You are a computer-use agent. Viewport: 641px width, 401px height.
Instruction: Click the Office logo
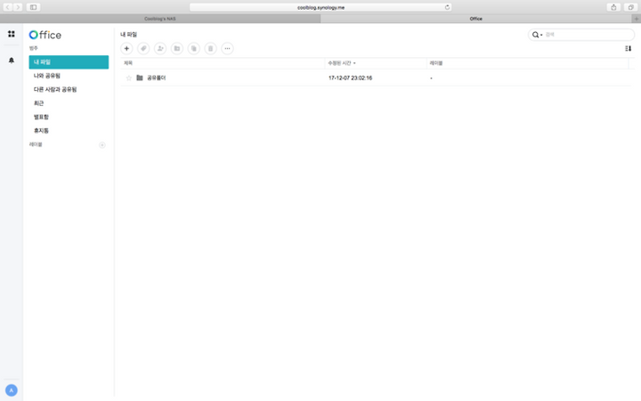(x=45, y=35)
